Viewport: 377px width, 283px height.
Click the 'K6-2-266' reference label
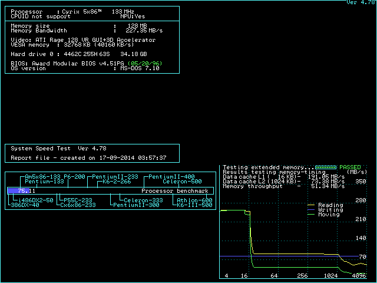tap(117, 182)
